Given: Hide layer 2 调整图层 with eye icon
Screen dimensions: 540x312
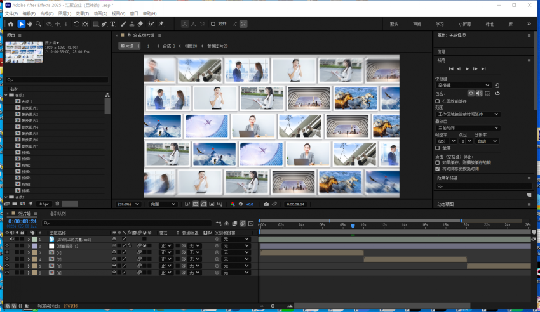Looking at the screenshot, I should click(7, 245).
